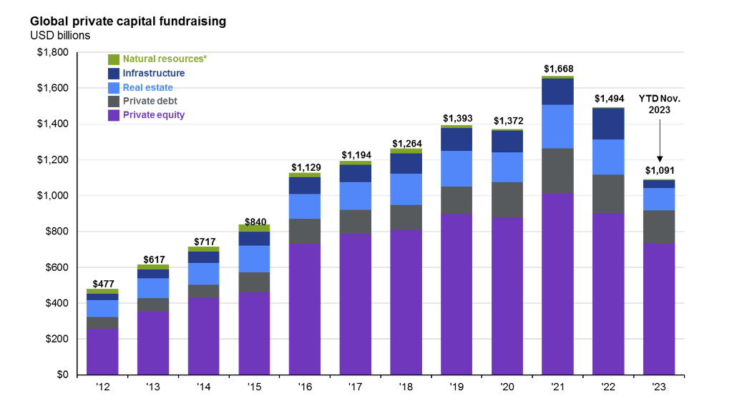Click the Private debt gray legend swatch

pos(114,101)
